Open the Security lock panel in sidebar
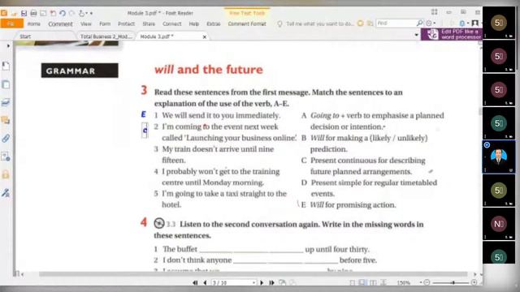Image resolution: width=520 pixels, height=292 pixels. pyautogui.click(x=6, y=174)
